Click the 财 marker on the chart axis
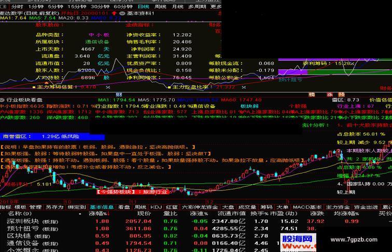 click(119, 95)
